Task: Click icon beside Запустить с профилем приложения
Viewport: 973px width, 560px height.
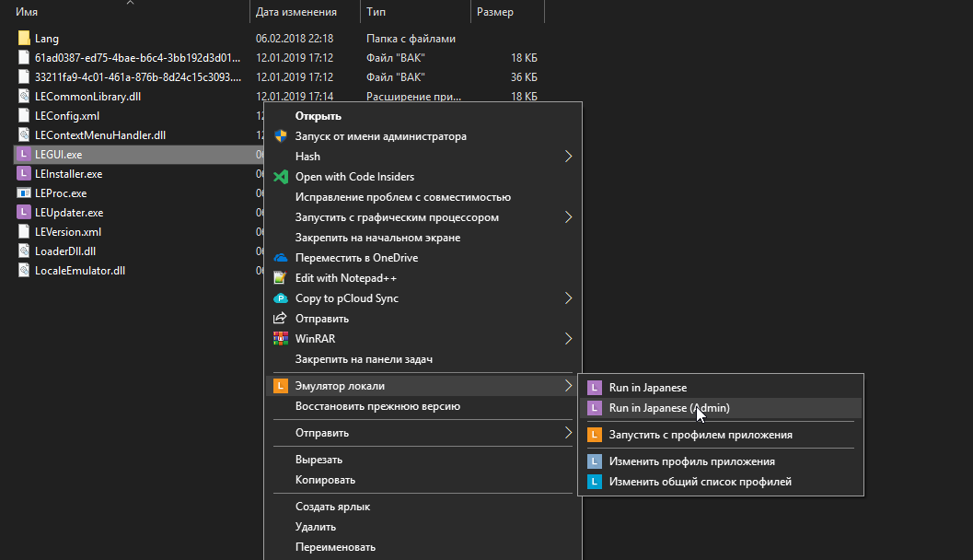Action: pyautogui.click(x=595, y=435)
